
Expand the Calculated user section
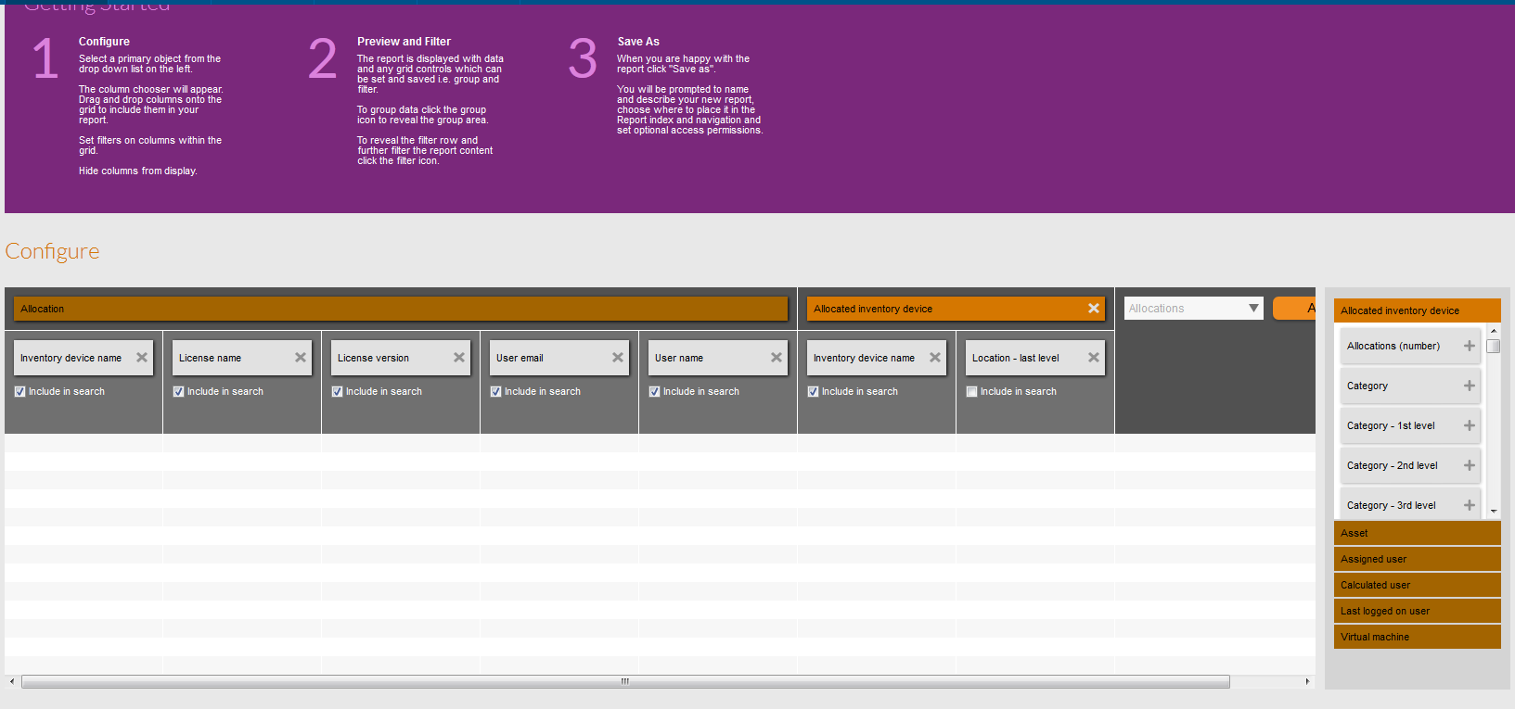pos(1417,585)
